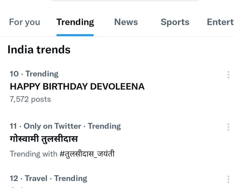Click the India trends heading

point(39,49)
